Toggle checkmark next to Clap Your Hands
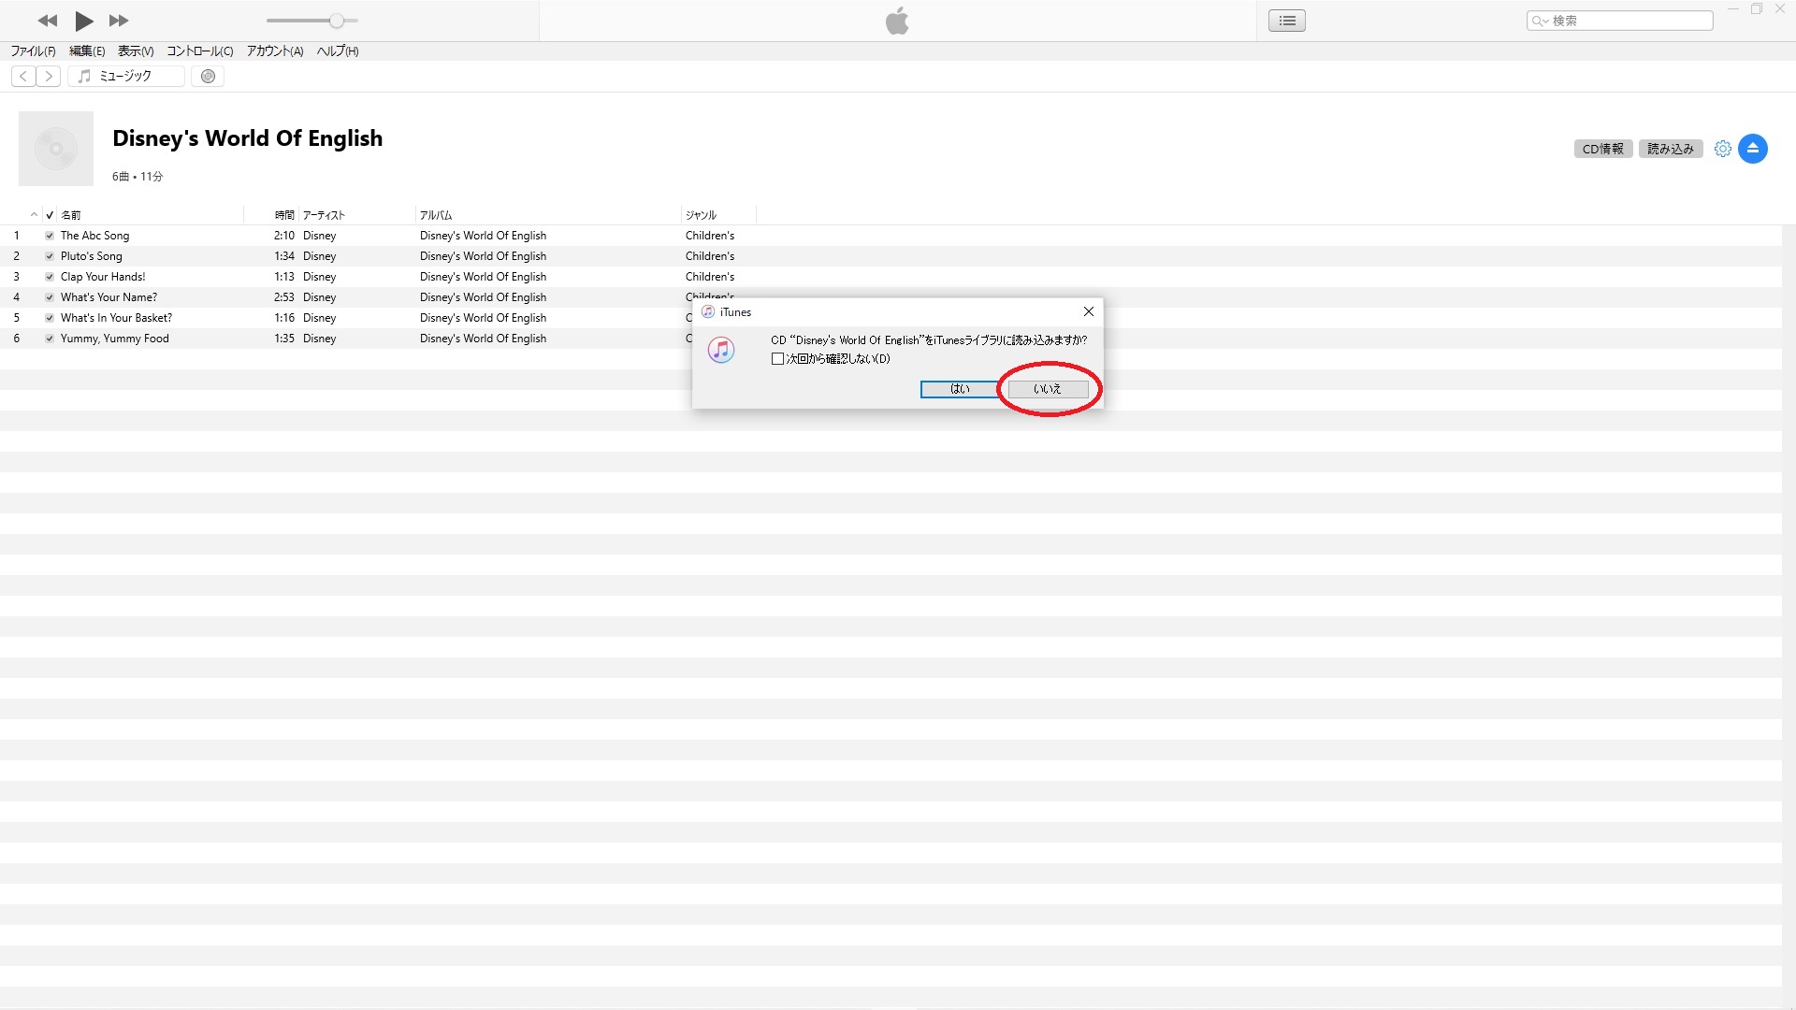The width and height of the screenshot is (1796, 1010). (51, 276)
